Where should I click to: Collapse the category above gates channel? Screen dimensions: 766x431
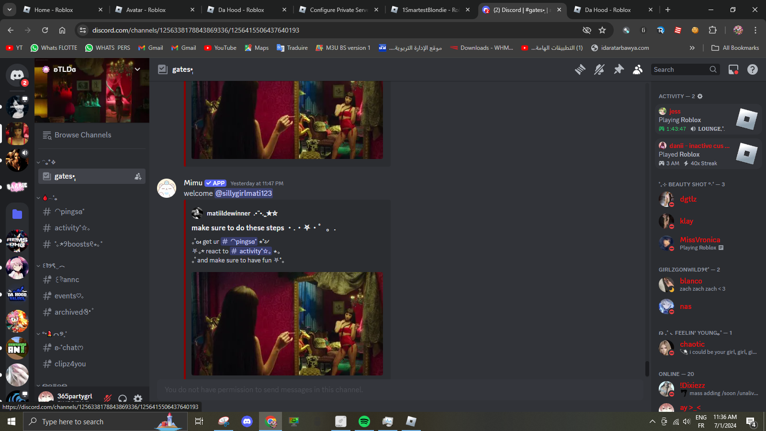point(46,162)
